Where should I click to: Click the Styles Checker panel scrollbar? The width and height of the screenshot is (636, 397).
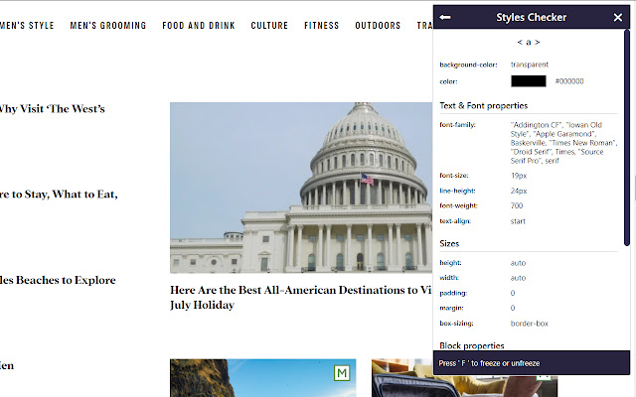[626, 149]
